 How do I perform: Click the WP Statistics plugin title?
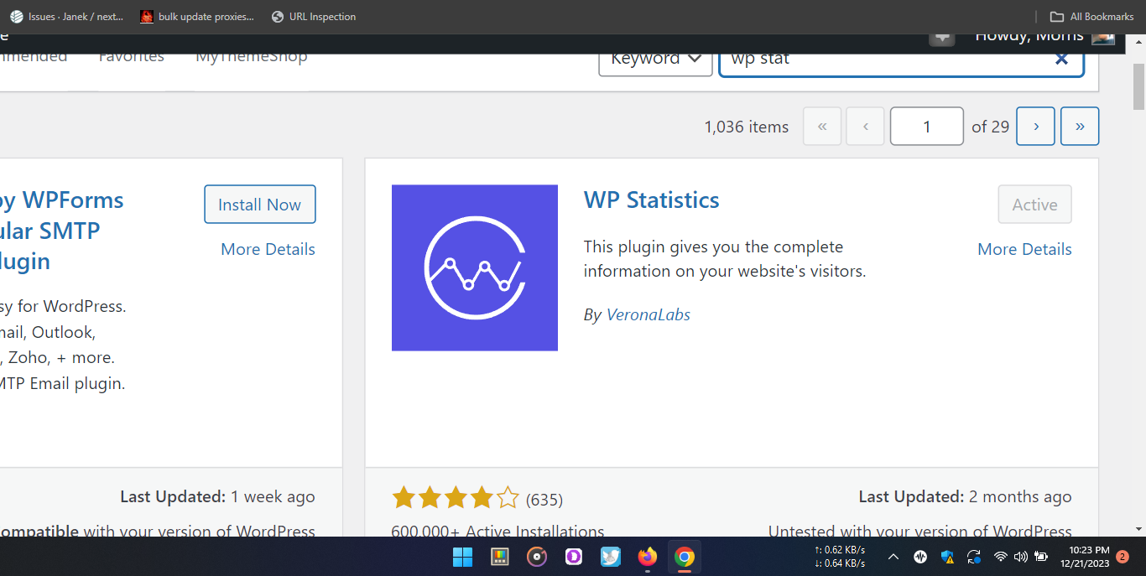[x=652, y=200]
